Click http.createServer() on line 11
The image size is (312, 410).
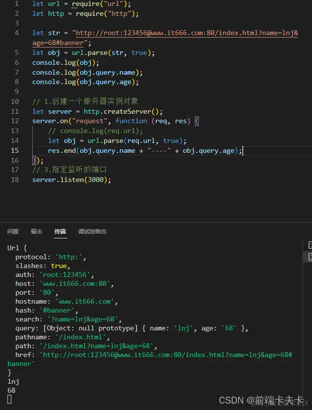tap(121, 112)
